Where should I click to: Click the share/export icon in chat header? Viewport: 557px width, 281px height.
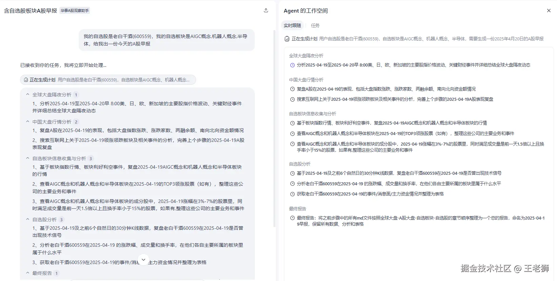coord(266,11)
